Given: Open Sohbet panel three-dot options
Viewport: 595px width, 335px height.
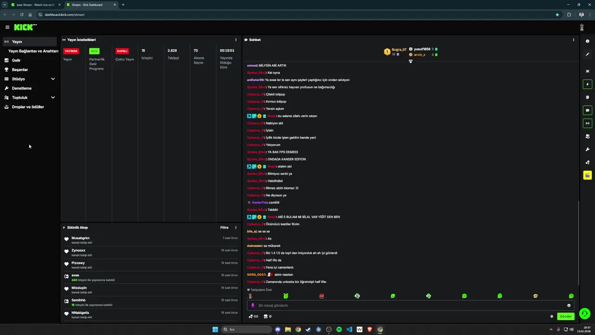Looking at the screenshot, I should pos(573,40).
